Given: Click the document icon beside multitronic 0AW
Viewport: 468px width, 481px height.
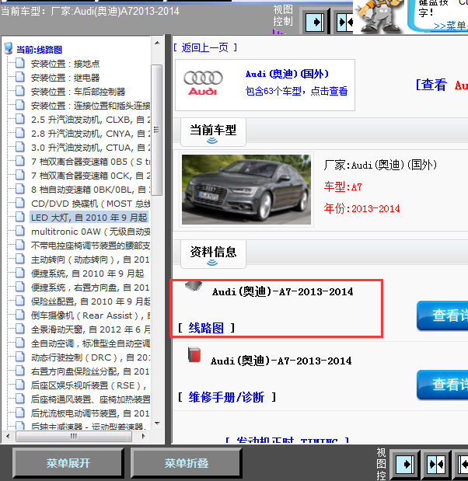Looking at the screenshot, I should click(20, 231).
